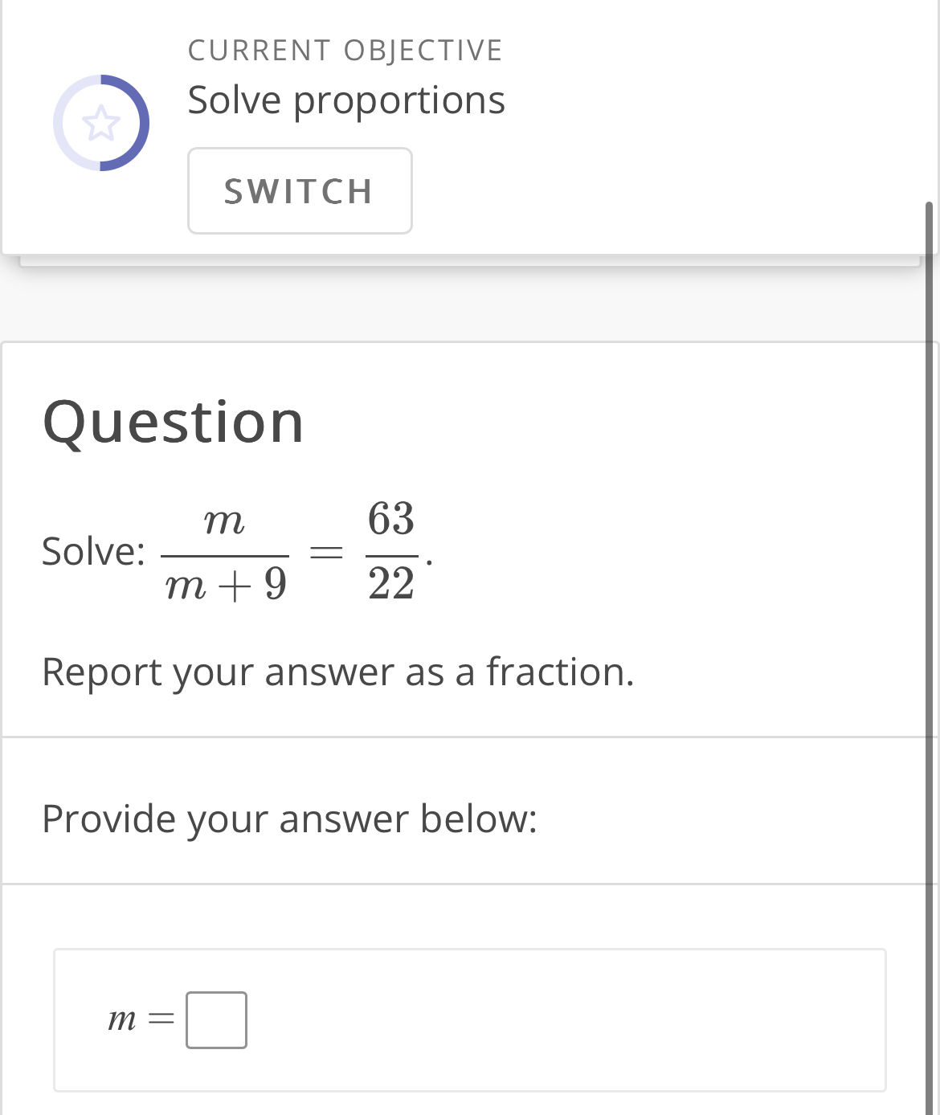Click the CURRENT OBJECTIVE label
Screen dimensions: 940x1115
(345, 50)
